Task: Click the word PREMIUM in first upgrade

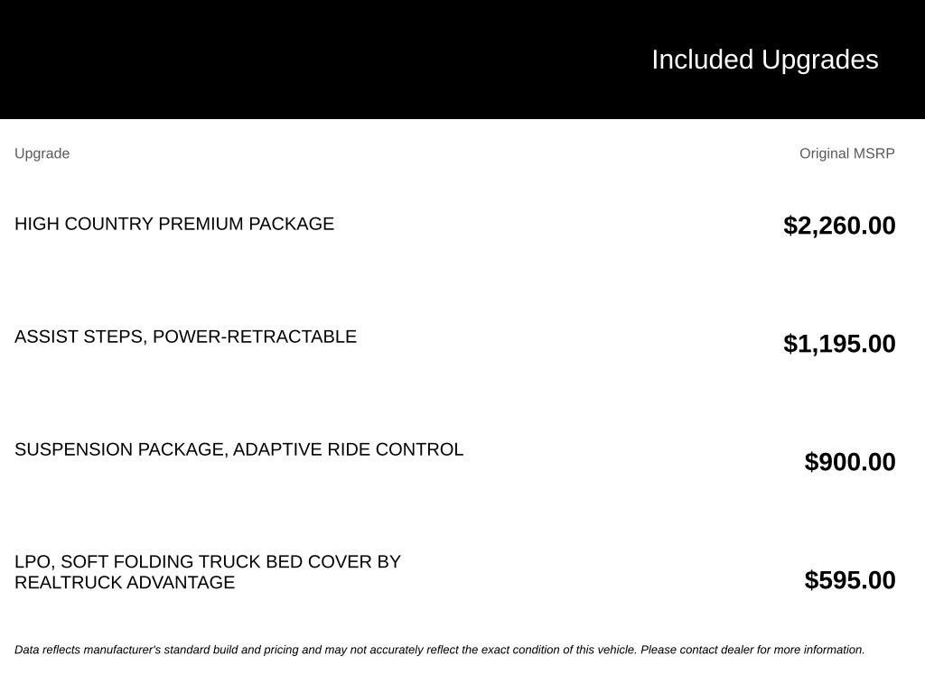Action: coord(201,224)
